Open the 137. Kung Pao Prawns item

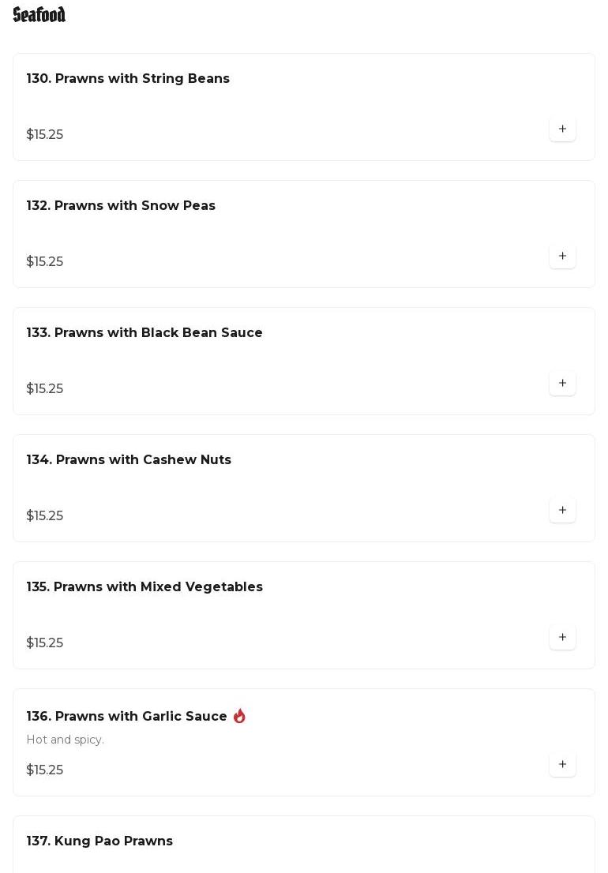point(99,841)
